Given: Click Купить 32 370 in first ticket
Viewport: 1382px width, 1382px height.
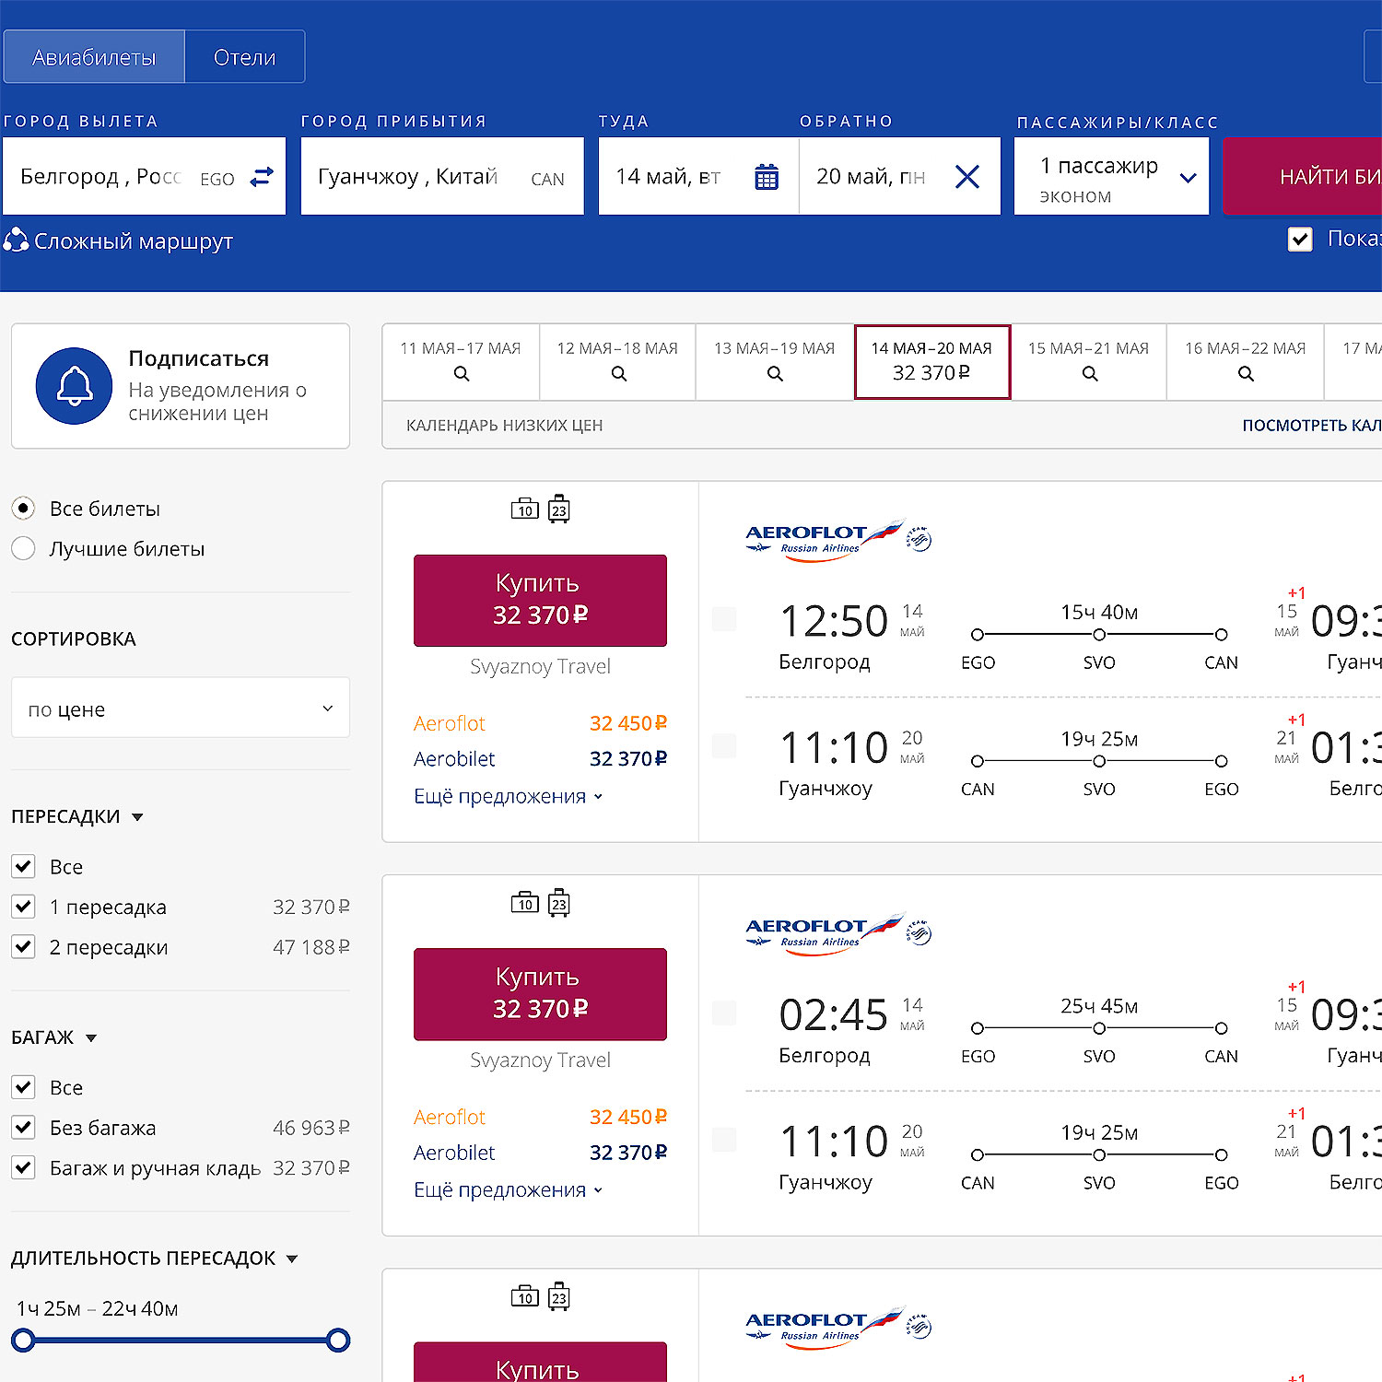Looking at the screenshot, I should pyautogui.click(x=540, y=600).
